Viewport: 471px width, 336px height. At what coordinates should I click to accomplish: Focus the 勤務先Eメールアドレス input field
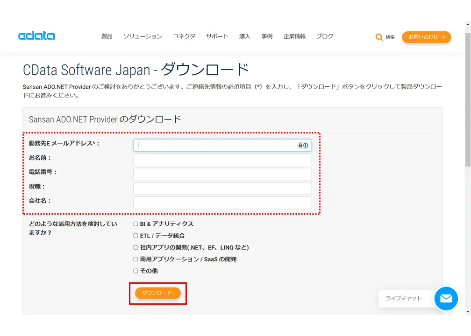pos(222,146)
